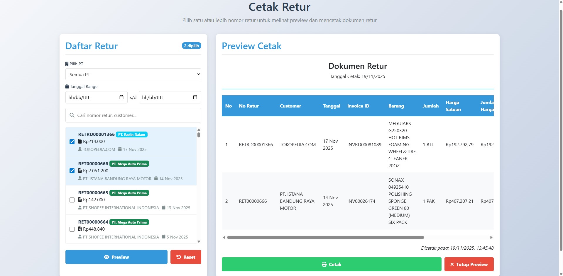Image resolution: width=563 pixels, height=276 pixels.
Task: Click the building icon next to Pilih PT
Action: 67,64
